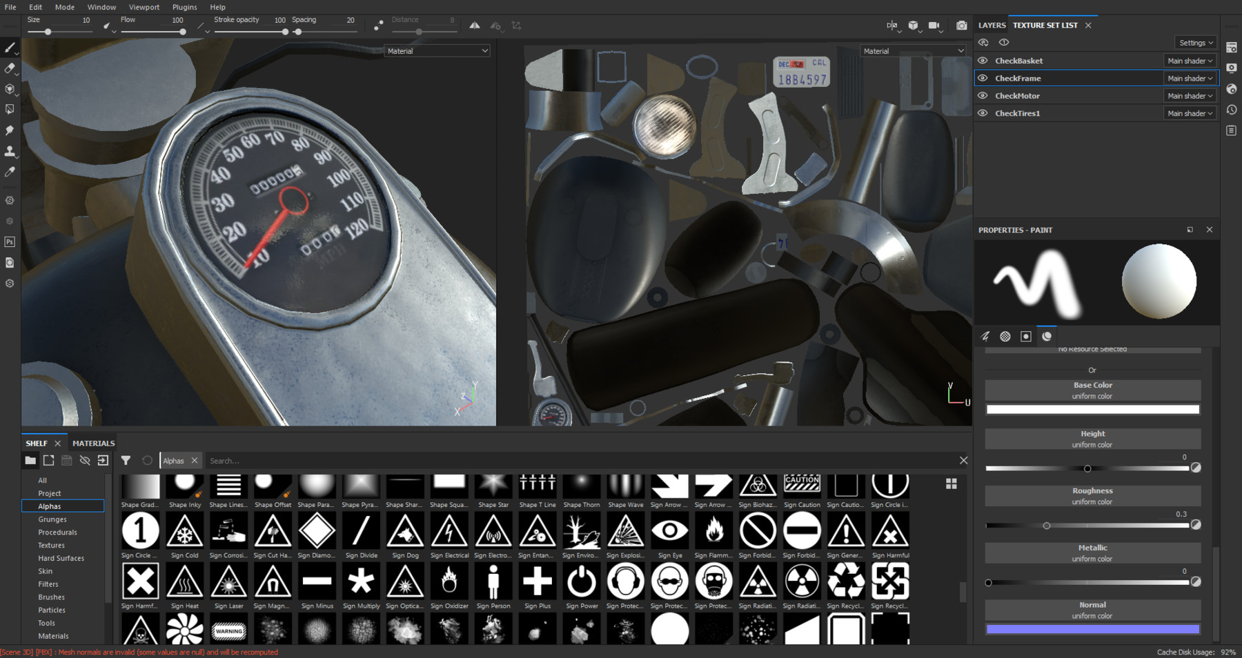
Task: Click the camera screenshot icon
Action: pyautogui.click(x=961, y=26)
